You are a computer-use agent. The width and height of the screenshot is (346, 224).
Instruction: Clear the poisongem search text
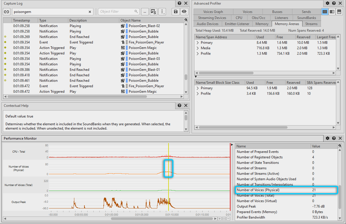[x=90, y=12]
